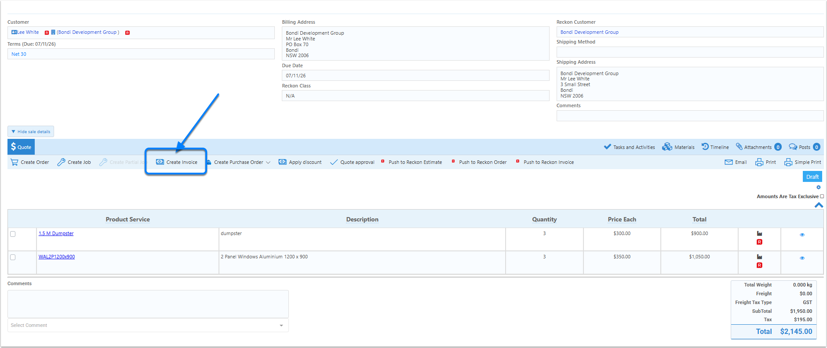Click factory icon in 1.5 M Dumpster row
The width and height of the screenshot is (827, 348).
click(x=759, y=233)
